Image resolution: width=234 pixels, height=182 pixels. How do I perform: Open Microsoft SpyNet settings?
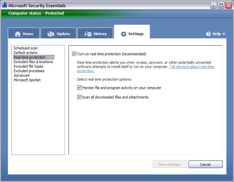[x=27, y=80]
